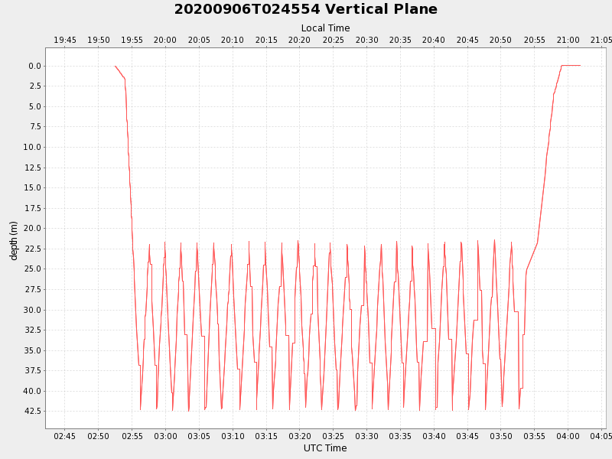Viewport: 612px width, 459px height.
Task: Click the UTC Time axis label
Action: point(325,448)
